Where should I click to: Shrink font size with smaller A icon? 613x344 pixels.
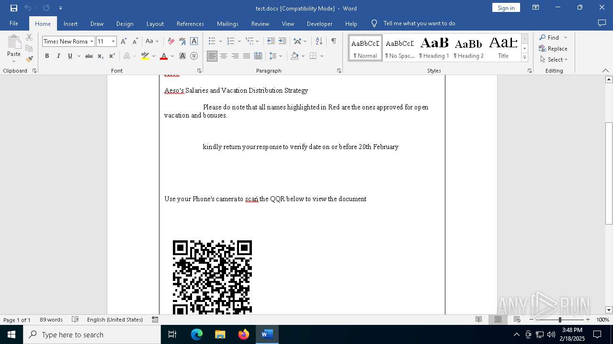pos(135,42)
